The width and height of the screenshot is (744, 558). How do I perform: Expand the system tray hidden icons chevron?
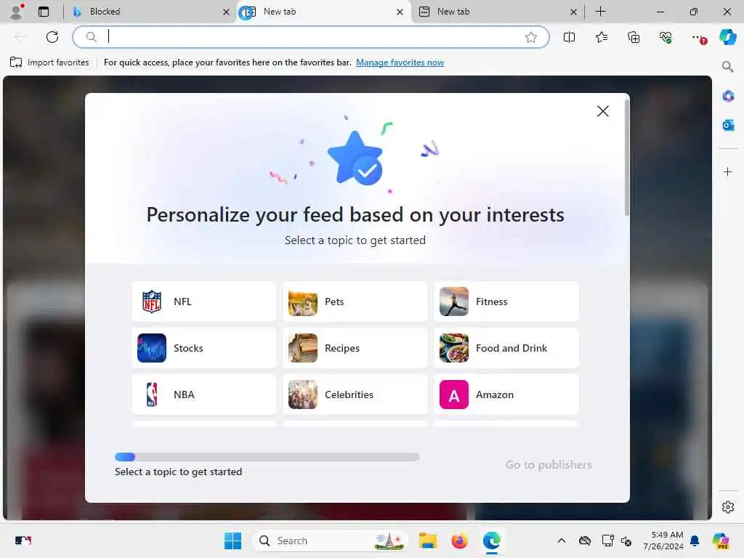pyautogui.click(x=562, y=541)
